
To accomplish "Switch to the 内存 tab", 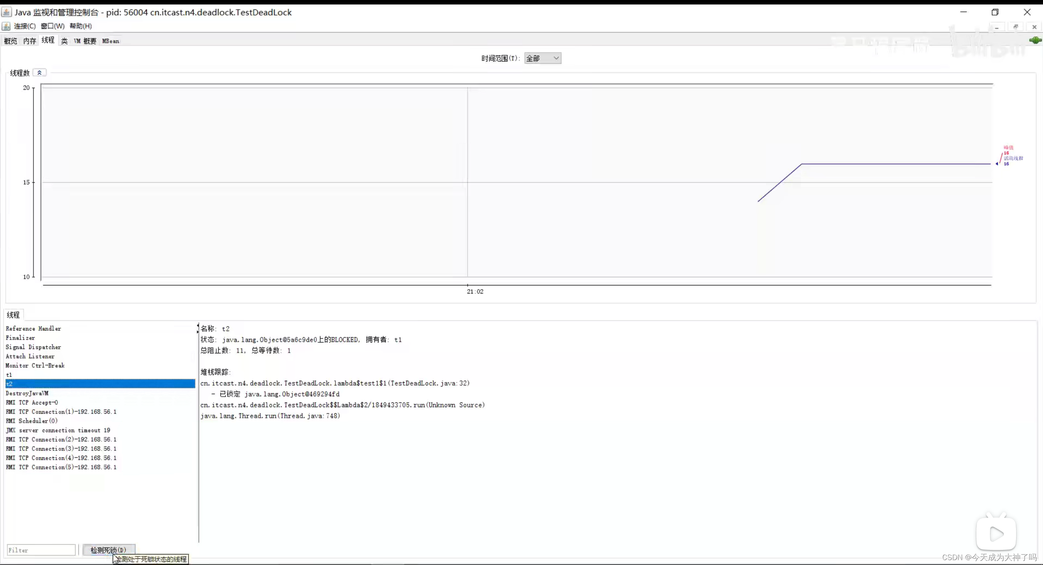I will coord(29,41).
